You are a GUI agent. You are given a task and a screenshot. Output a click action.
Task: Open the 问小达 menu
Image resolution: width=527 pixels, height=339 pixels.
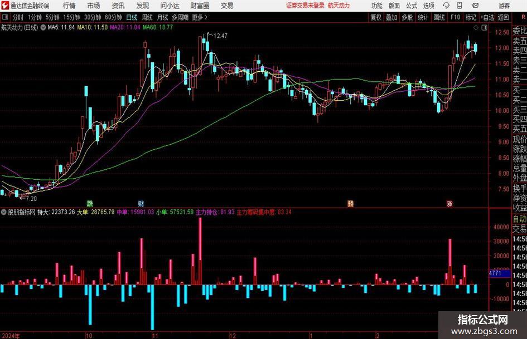(x=170, y=6)
